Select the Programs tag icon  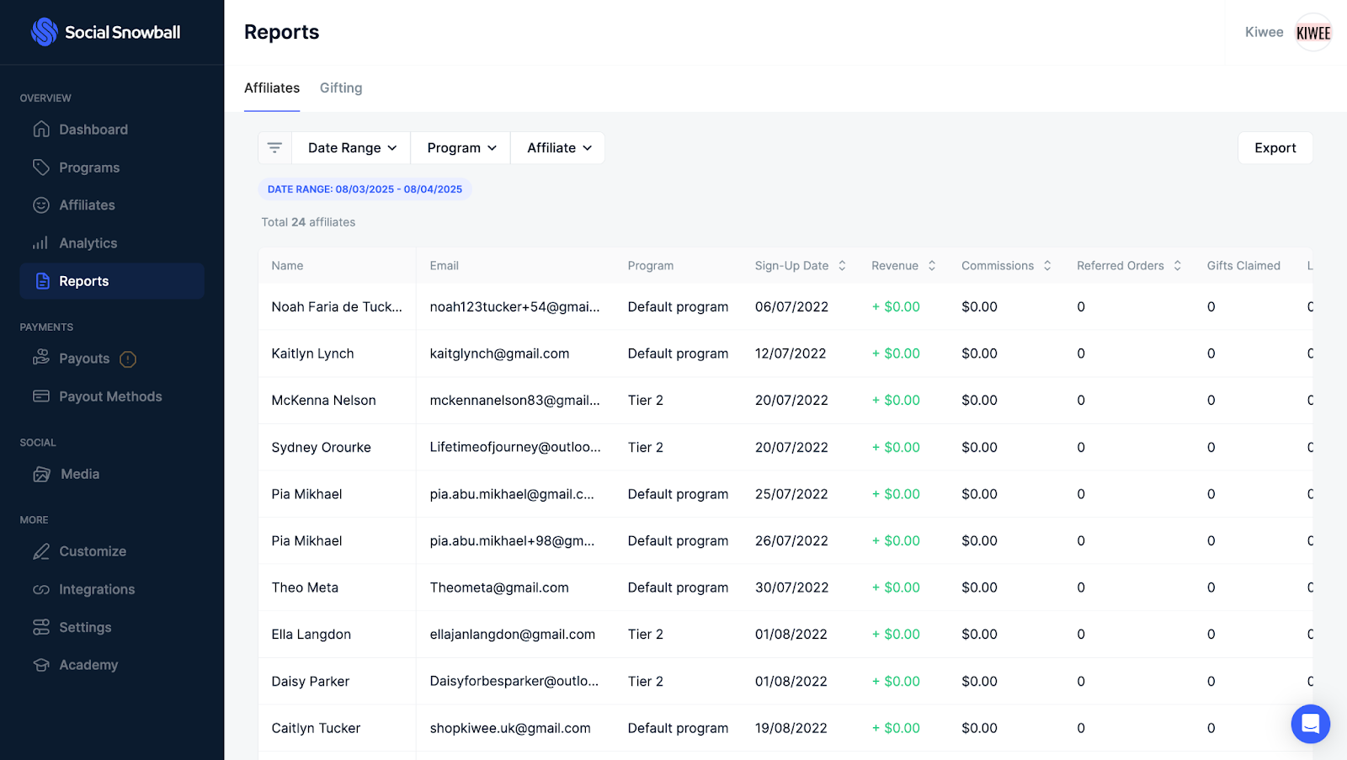(x=41, y=167)
